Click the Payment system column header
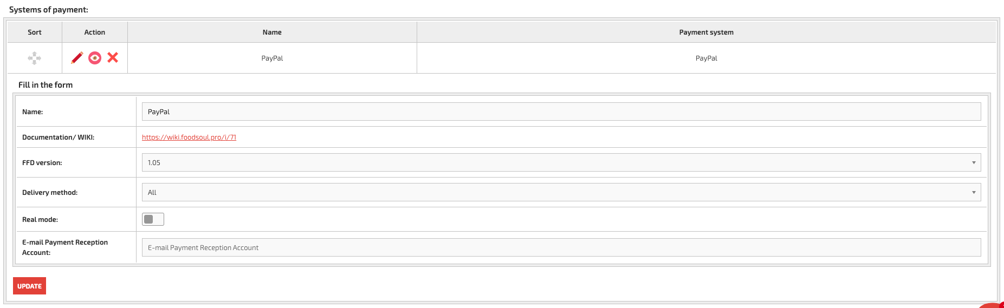The width and height of the screenshot is (1004, 308). coord(707,32)
